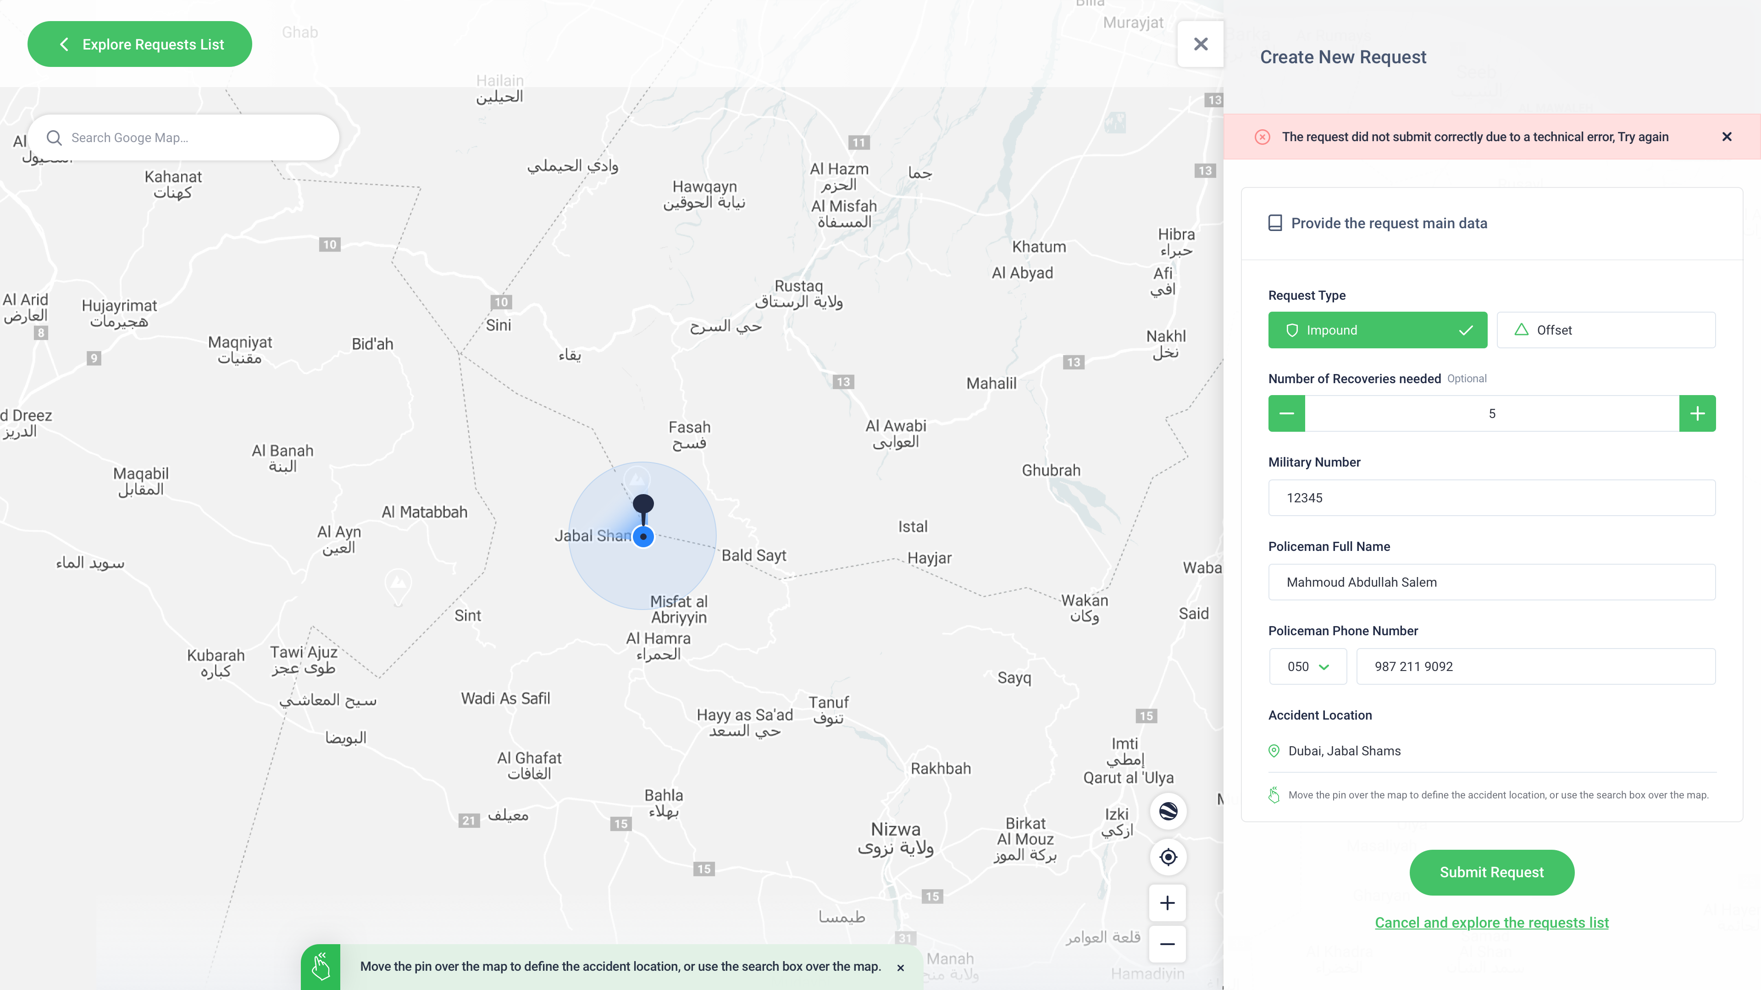Screen dimensions: 1761x990
Task: Click the red error icon in alert
Action: tap(1263, 137)
